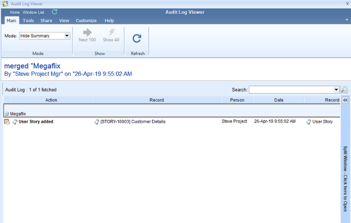Click the Show All lightning icon
This screenshot has width=351, height=223.
point(112,32)
